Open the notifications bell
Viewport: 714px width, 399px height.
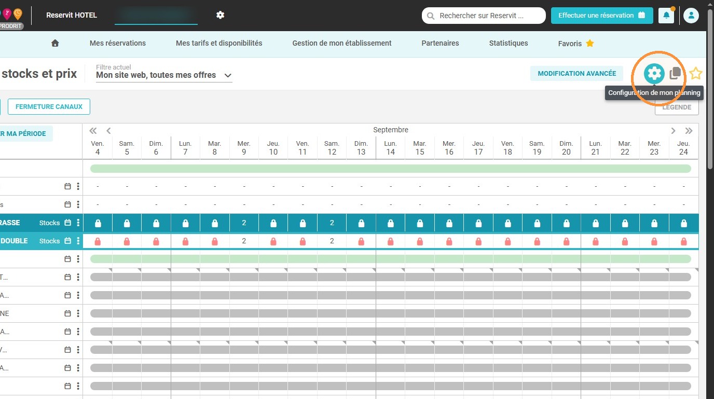pyautogui.click(x=666, y=16)
